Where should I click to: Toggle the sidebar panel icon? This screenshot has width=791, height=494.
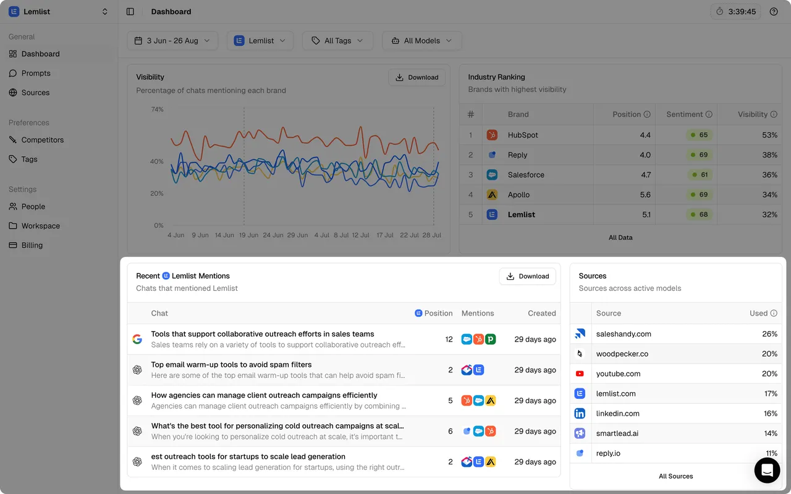130,12
